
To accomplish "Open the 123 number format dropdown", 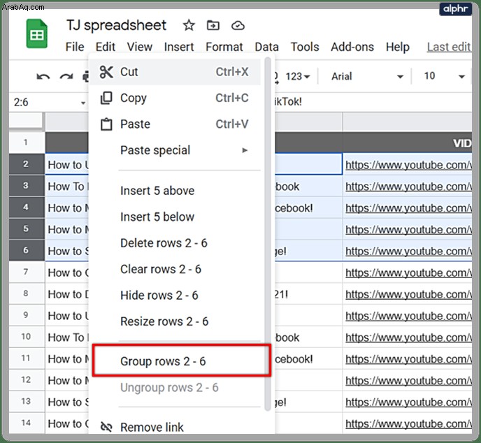I will pyautogui.click(x=297, y=76).
